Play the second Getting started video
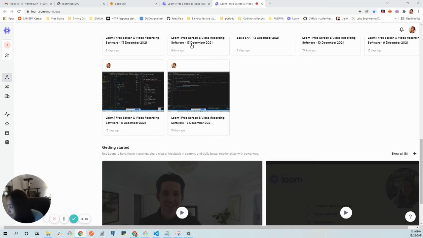The width and height of the screenshot is (423, 238). [x=346, y=213]
